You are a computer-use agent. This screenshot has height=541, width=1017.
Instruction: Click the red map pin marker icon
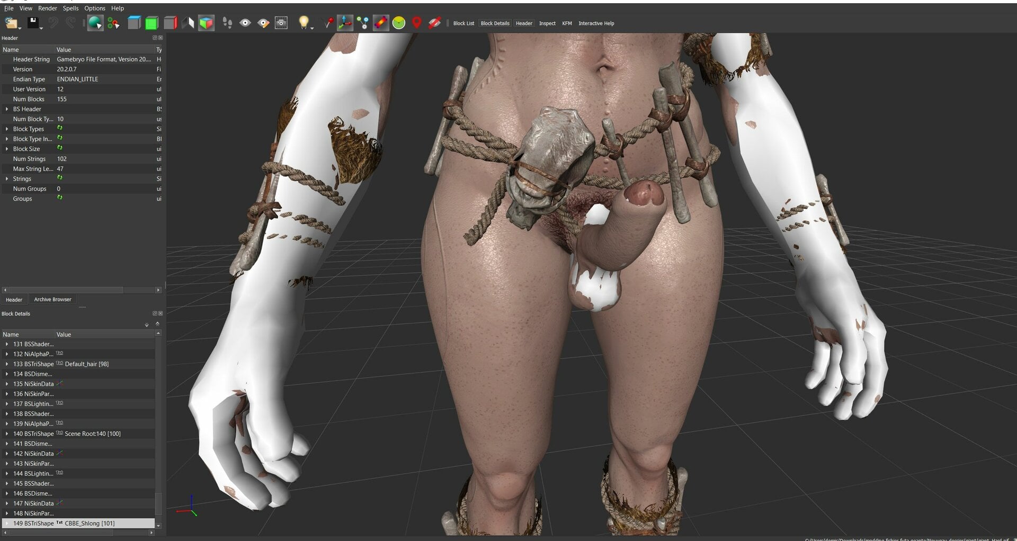point(417,23)
